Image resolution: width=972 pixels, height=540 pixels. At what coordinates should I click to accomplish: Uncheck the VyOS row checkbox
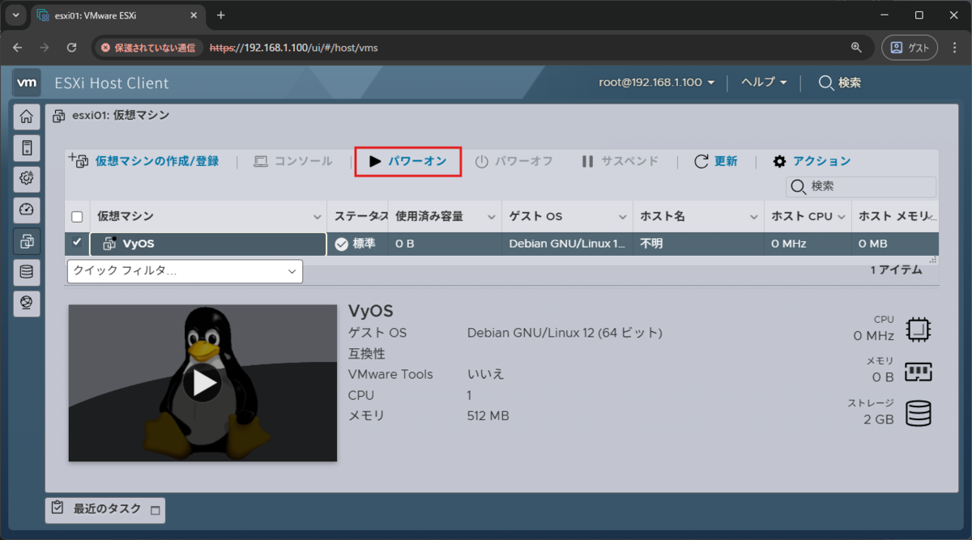(x=77, y=242)
